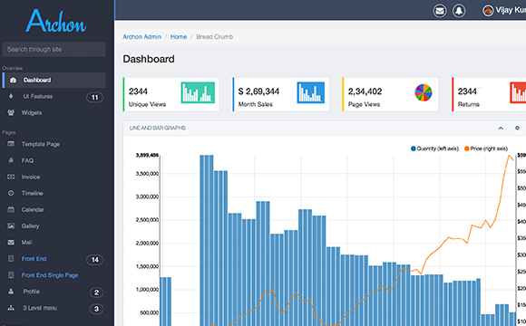Click the FAQ sidebar icon
The image size is (526, 326).
[x=11, y=160]
